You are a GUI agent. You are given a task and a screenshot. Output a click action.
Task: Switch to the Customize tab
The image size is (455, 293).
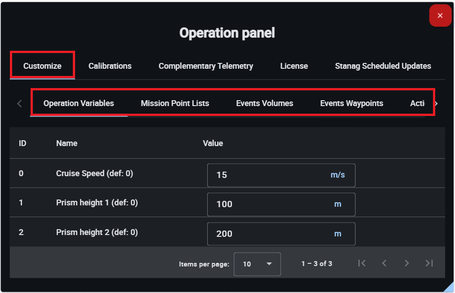42,66
